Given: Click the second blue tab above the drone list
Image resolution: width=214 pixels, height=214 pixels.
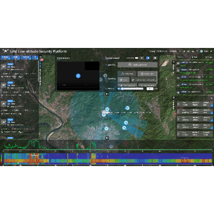Looking at the screenshot, I should pos(15,57).
